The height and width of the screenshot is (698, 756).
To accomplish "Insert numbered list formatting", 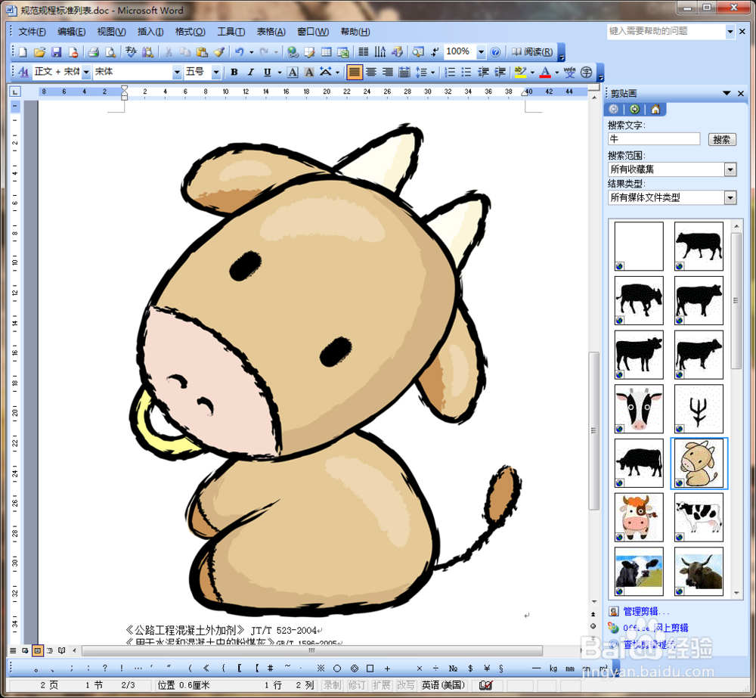I will (449, 72).
